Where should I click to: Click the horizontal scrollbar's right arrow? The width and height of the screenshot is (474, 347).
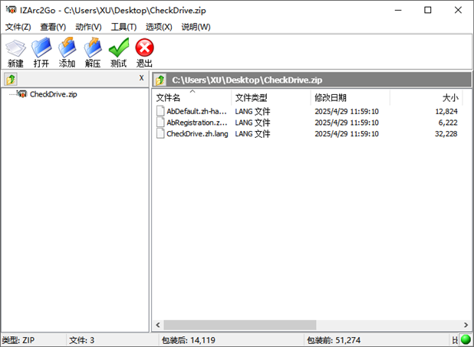(x=466, y=325)
